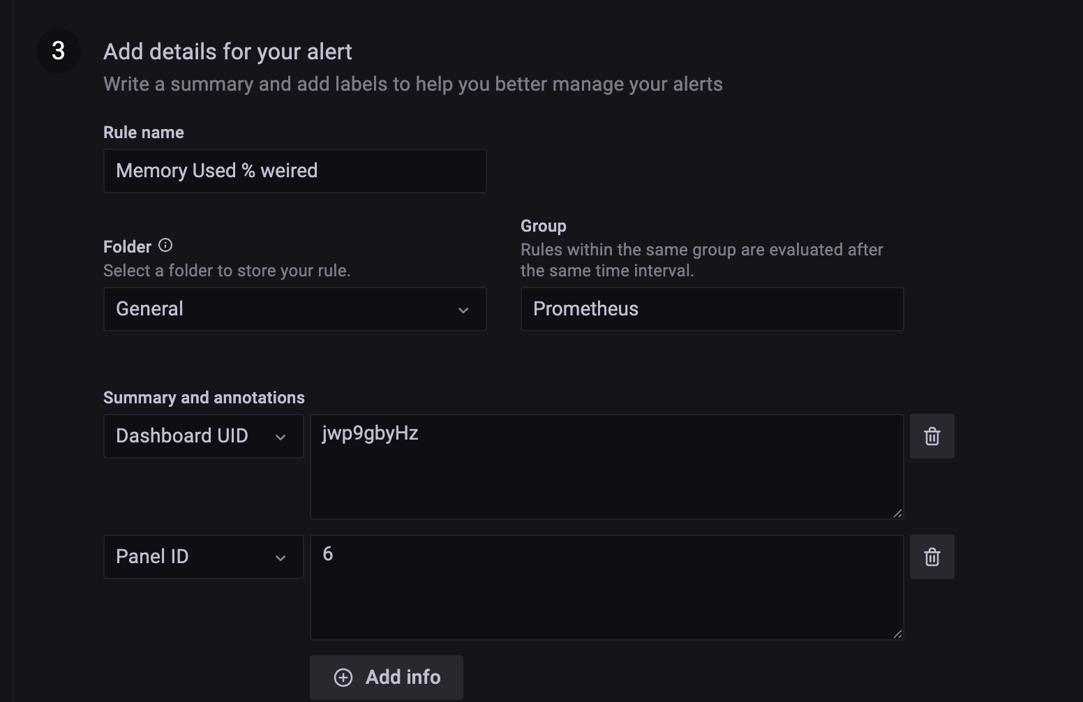Click the Folder dropdown chevron arrow
Image resolution: width=1083 pixels, height=702 pixels.
point(463,310)
